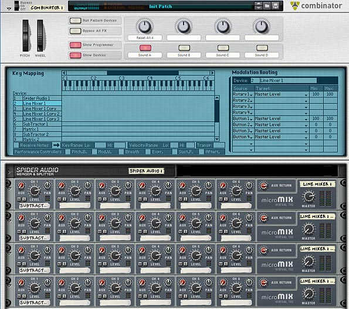Screen dimensions: 349x309
Task: Click the second unlabeled rotary knob
Action: tap(184, 26)
